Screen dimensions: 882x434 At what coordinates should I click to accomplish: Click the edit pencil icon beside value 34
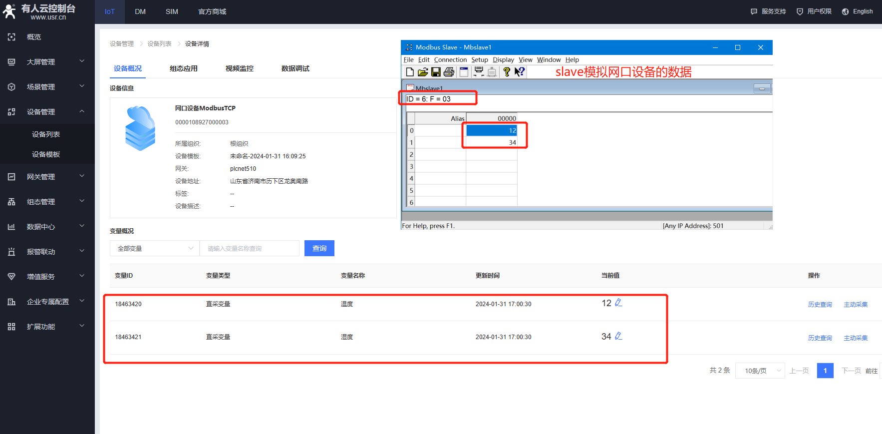(618, 336)
